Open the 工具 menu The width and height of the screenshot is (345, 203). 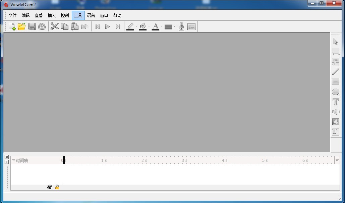tap(78, 15)
